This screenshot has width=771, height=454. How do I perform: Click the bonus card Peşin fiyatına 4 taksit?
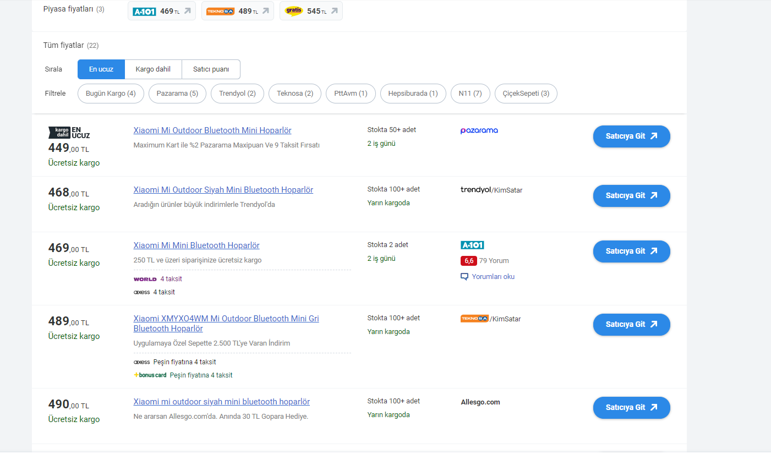pos(183,375)
